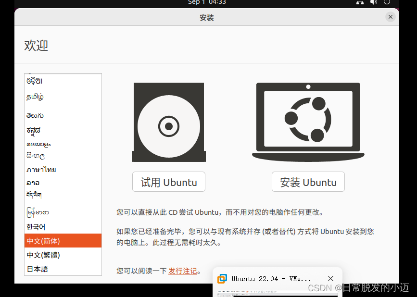Image resolution: width=417 pixels, height=297 pixels.
Task: Select മലയാളം in the language list
Action: pyautogui.click(x=63, y=144)
